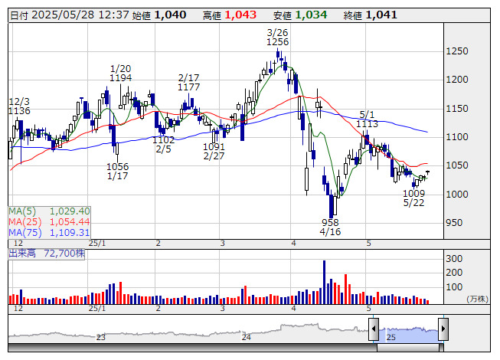500x360 pixels.
Task: Click the 高値 1,043 high price
Action: (230, 15)
